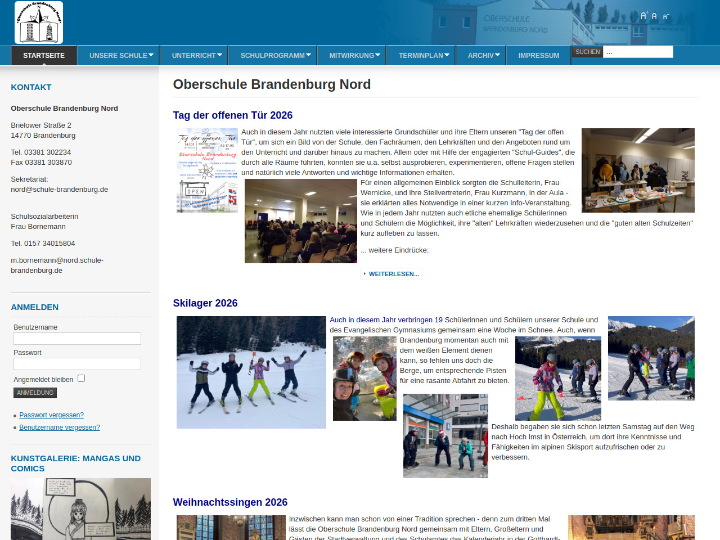The width and height of the screenshot is (720, 540).
Task: Reset font size with the middle A icon
Action: pos(654,16)
